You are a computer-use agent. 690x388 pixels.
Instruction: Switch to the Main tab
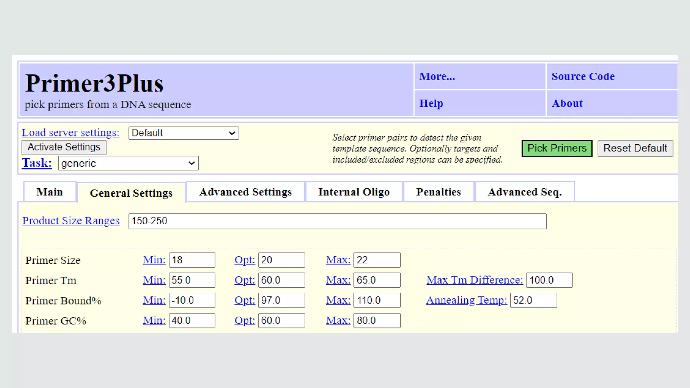[x=50, y=192]
